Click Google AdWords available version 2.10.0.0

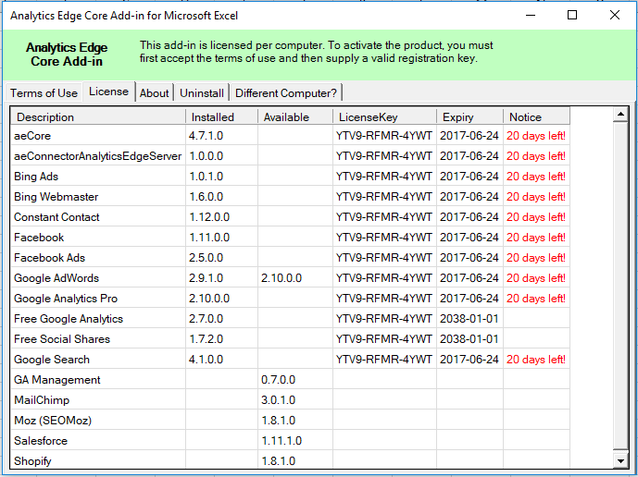pyautogui.click(x=295, y=278)
